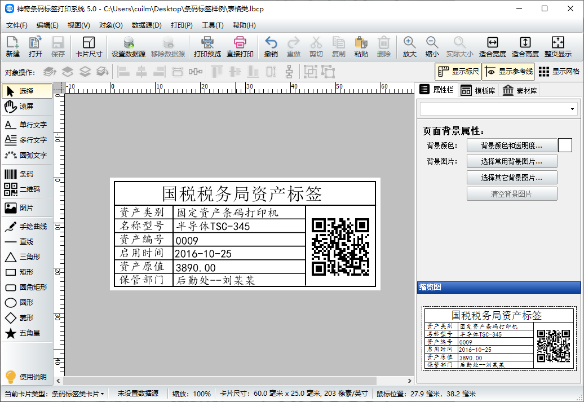This screenshot has height=402, width=584.
Task: Click horizontal scrollbar left arrow
Action: pos(58,381)
